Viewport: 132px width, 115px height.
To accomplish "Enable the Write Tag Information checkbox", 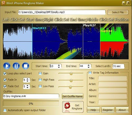I will point(90,73).
